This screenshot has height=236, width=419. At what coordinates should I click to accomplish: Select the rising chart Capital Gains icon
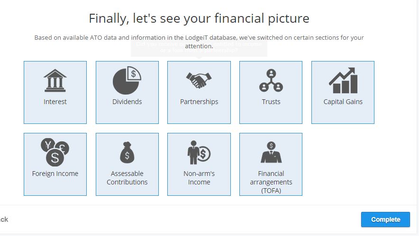pos(343,80)
